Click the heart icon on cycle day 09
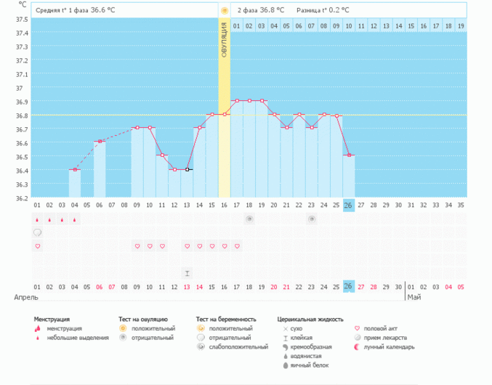 point(137,246)
